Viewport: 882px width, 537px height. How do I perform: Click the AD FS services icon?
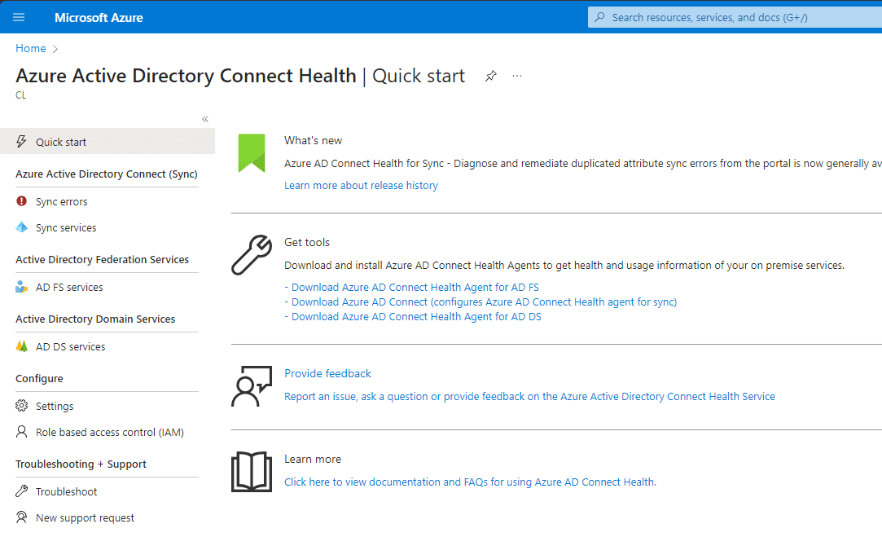21,287
